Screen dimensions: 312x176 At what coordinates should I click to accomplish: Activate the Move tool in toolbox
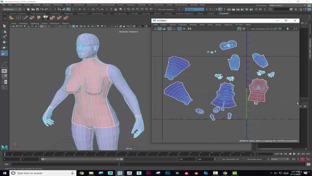coord(4,43)
